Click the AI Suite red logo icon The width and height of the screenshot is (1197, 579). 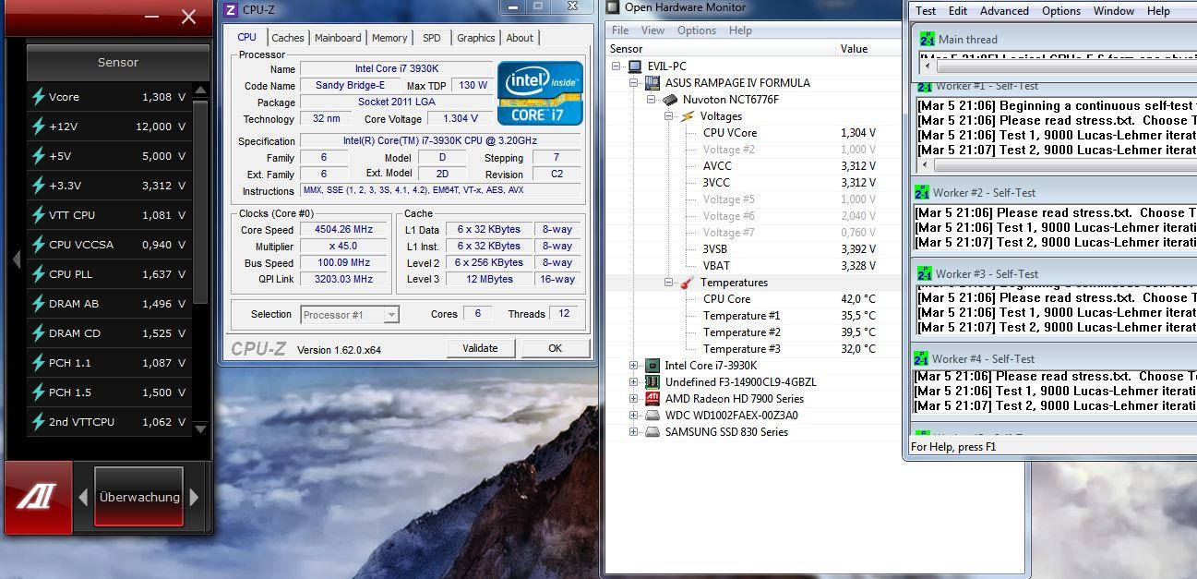(x=38, y=497)
